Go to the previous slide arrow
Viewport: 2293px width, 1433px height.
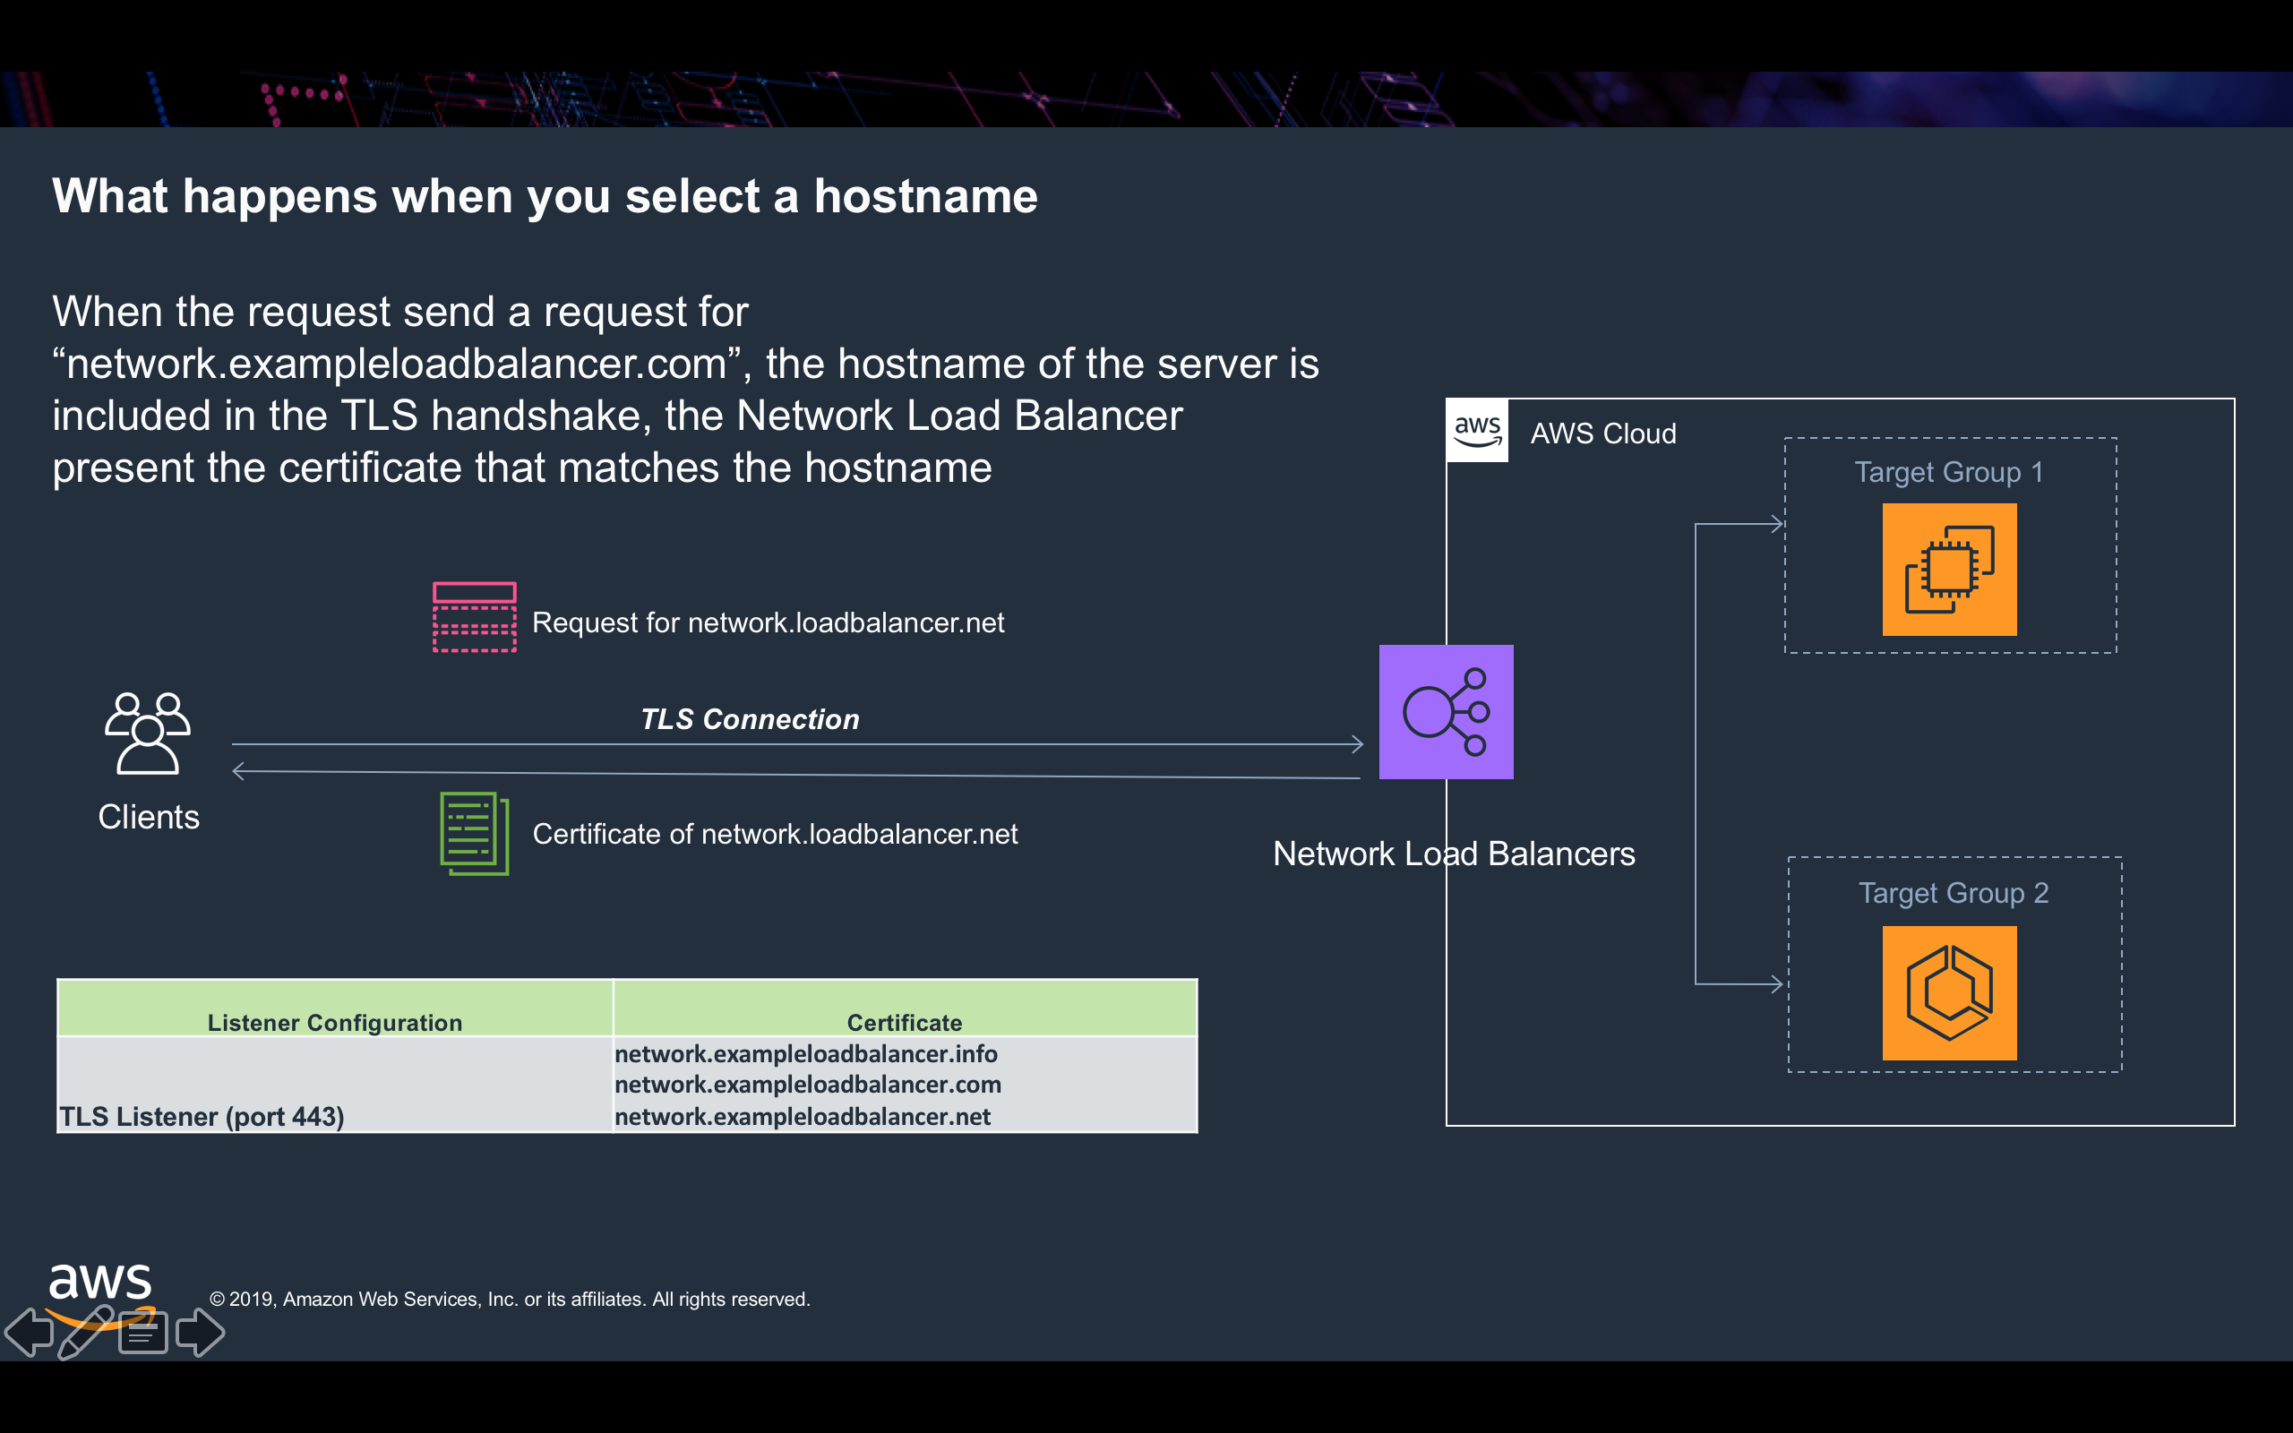click(x=30, y=1332)
